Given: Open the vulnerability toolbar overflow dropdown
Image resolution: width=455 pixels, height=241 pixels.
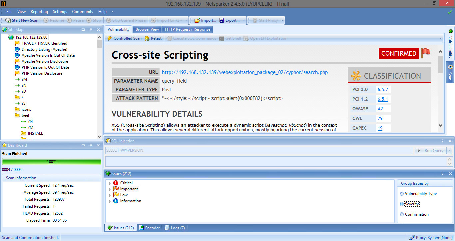Looking at the screenshot, I should [x=441, y=39].
